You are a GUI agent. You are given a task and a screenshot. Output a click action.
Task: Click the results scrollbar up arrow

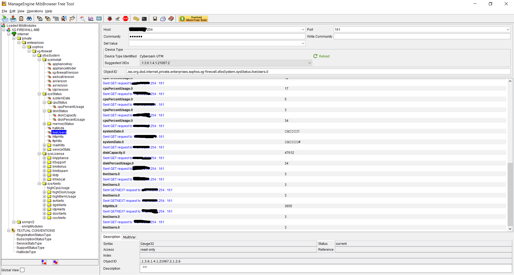point(510,81)
